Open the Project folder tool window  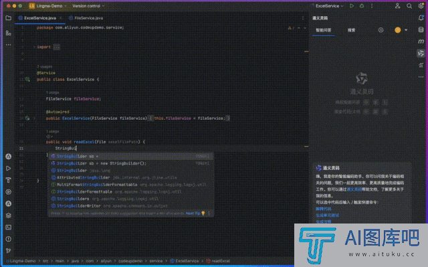click(x=9, y=18)
